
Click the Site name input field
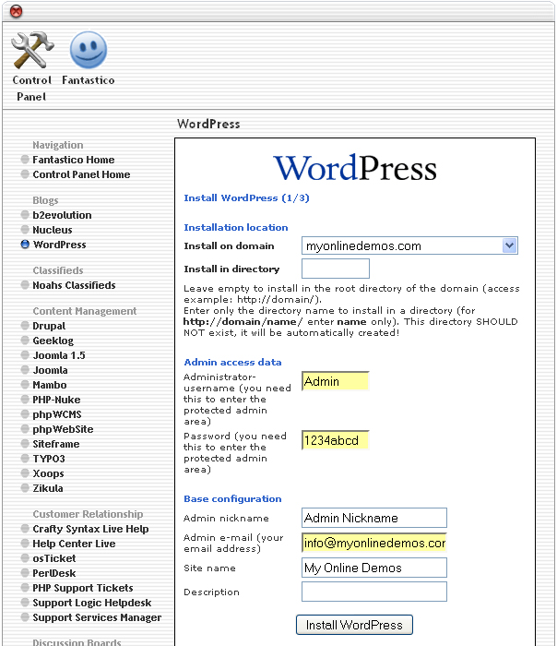click(374, 568)
